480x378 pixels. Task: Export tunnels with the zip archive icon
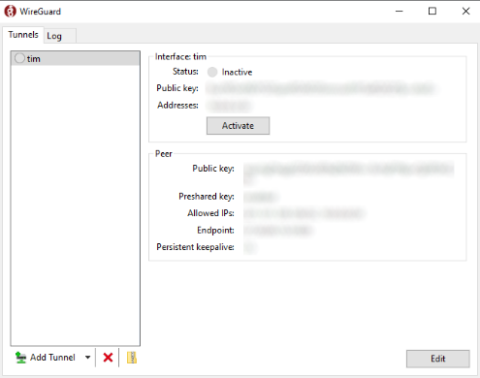click(x=132, y=358)
